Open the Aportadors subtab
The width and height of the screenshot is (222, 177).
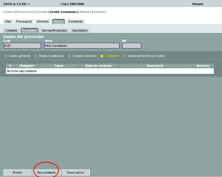[80, 30]
